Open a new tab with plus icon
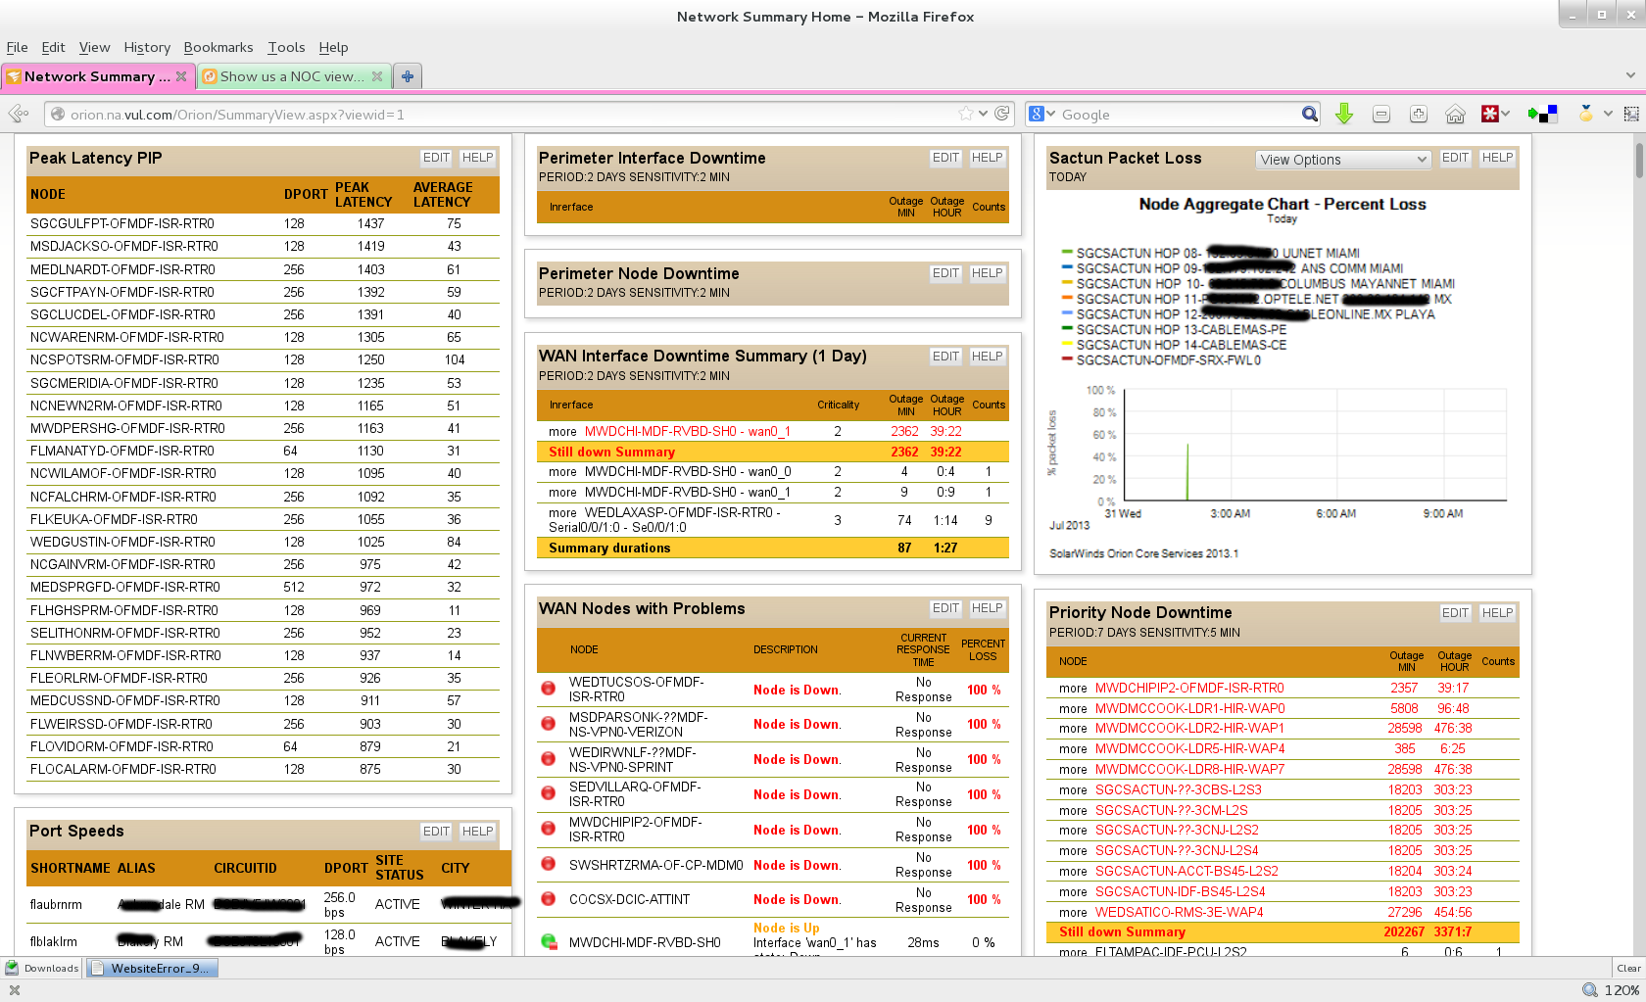1646x1002 pixels. point(408,76)
